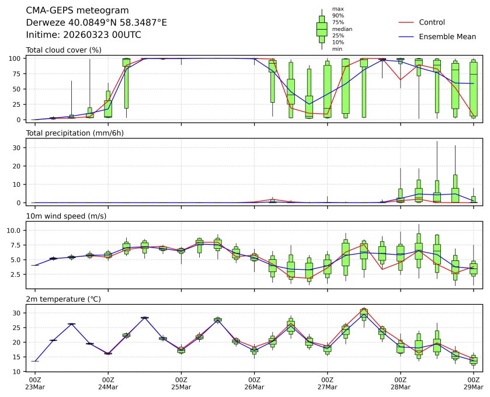Click the "10m wind speed (m/s)" panel title
This screenshot has height=397, width=490.
click(x=66, y=217)
